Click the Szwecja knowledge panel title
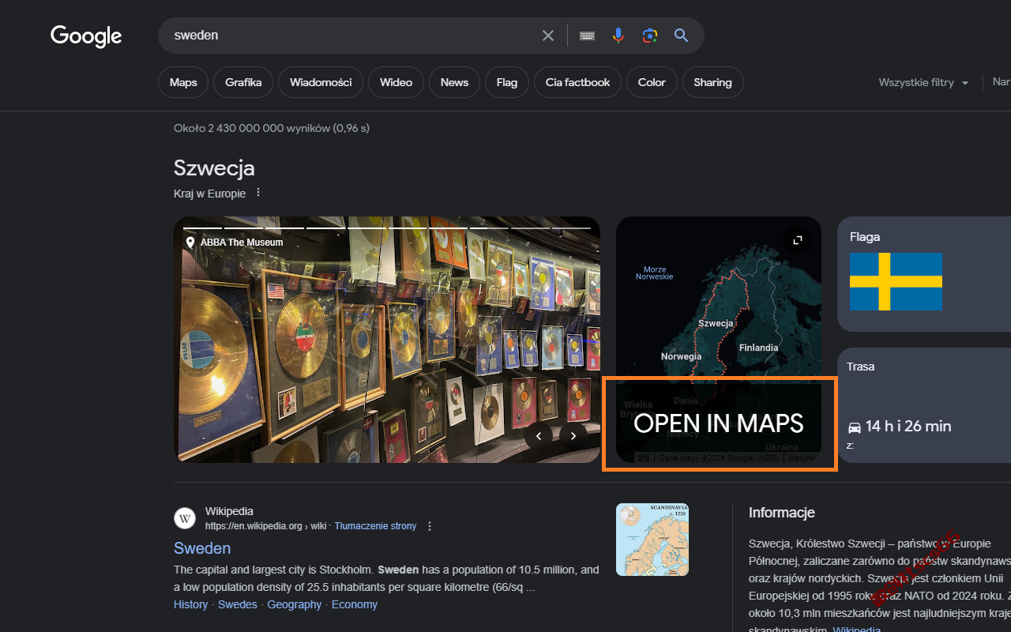The height and width of the screenshot is (632, 1011). pos(214,168)
